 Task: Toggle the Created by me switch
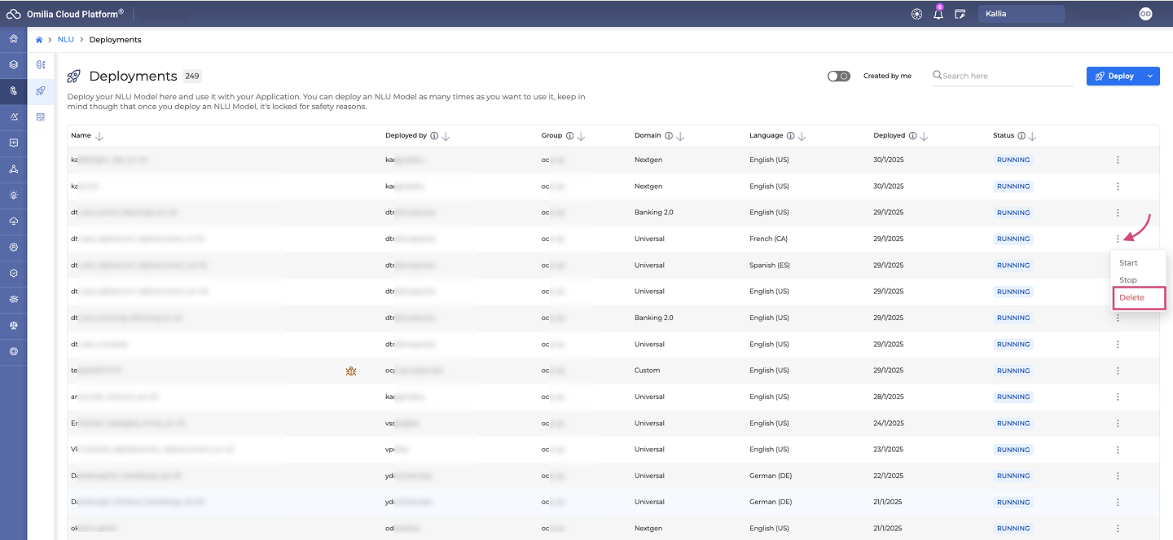[838, 76]
